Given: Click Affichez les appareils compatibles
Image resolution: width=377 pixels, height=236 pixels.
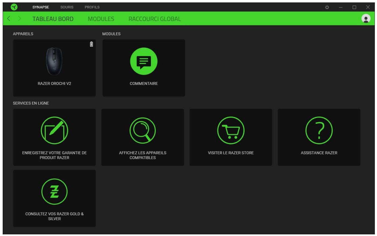Looking at the screenshot, I should pos(143,155).
